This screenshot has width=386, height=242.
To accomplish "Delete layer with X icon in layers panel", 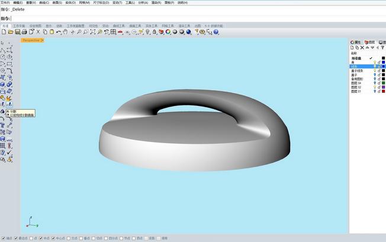I will (x=364, y=49).
